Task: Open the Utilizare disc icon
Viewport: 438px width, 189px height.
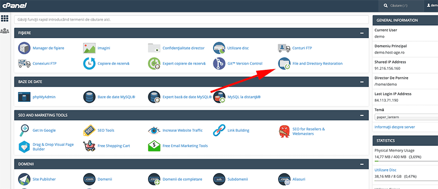Action: 219,48
